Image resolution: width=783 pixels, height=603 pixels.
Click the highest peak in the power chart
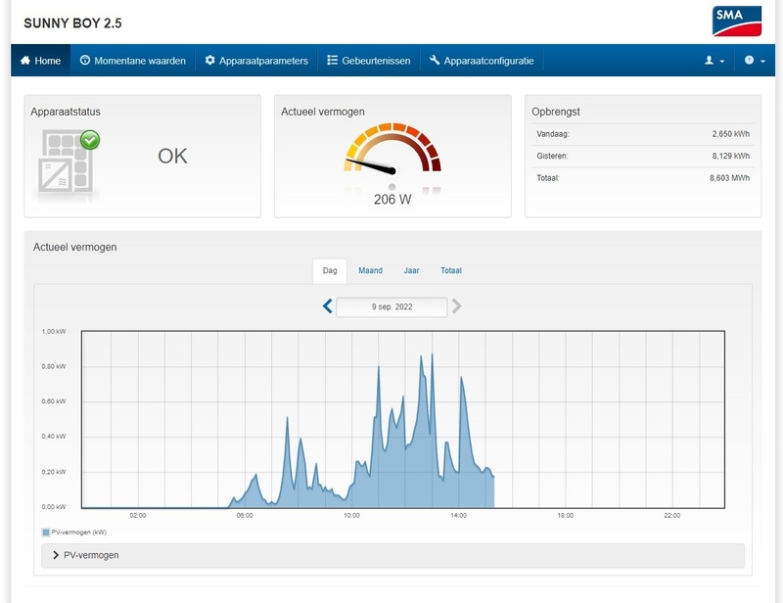click(x=432, y=354)
